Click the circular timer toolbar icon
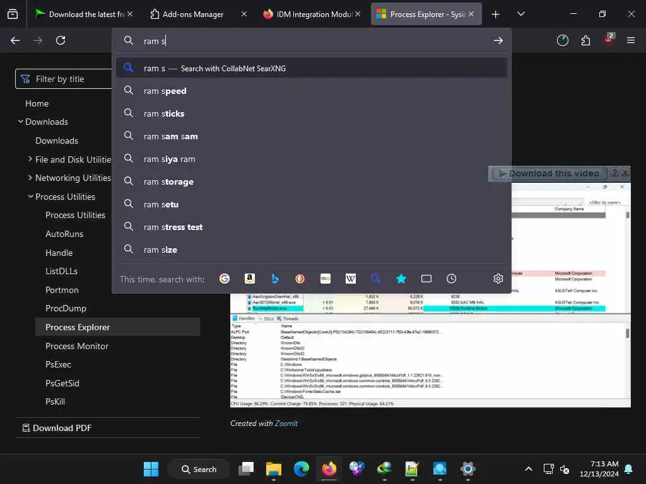646x484 pixels. [562, 40]
